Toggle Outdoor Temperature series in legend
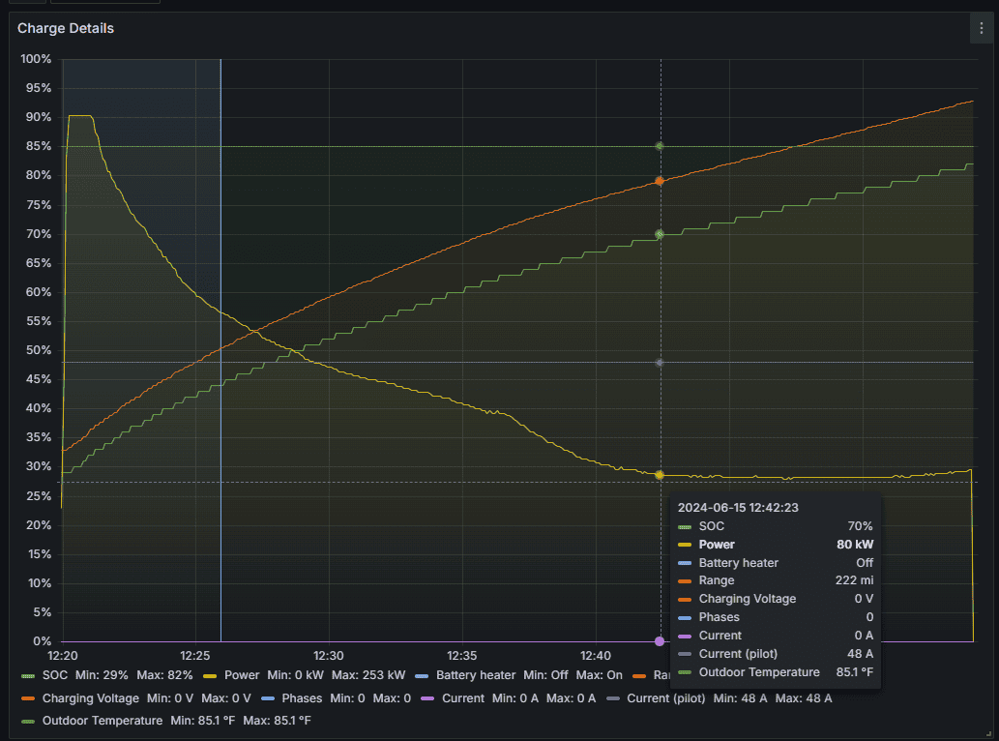Image resolution: width=999 pixels, height=741 pixels. tap(102, 721)
